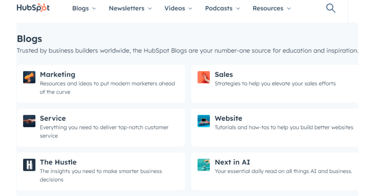Viewport: 374px width, 196px height.
Task: Click the Website laptop icon
Action: coord(204,121)
